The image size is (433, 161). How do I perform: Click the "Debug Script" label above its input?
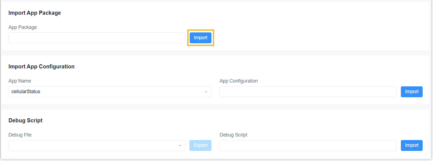point(234,135)
